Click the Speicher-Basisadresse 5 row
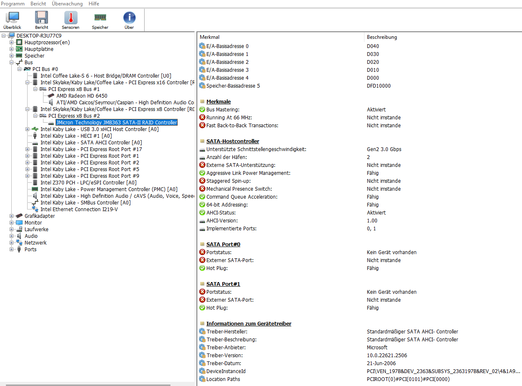Image resolution: width=522 pixels, height=386 pixels. pos(359,86)
